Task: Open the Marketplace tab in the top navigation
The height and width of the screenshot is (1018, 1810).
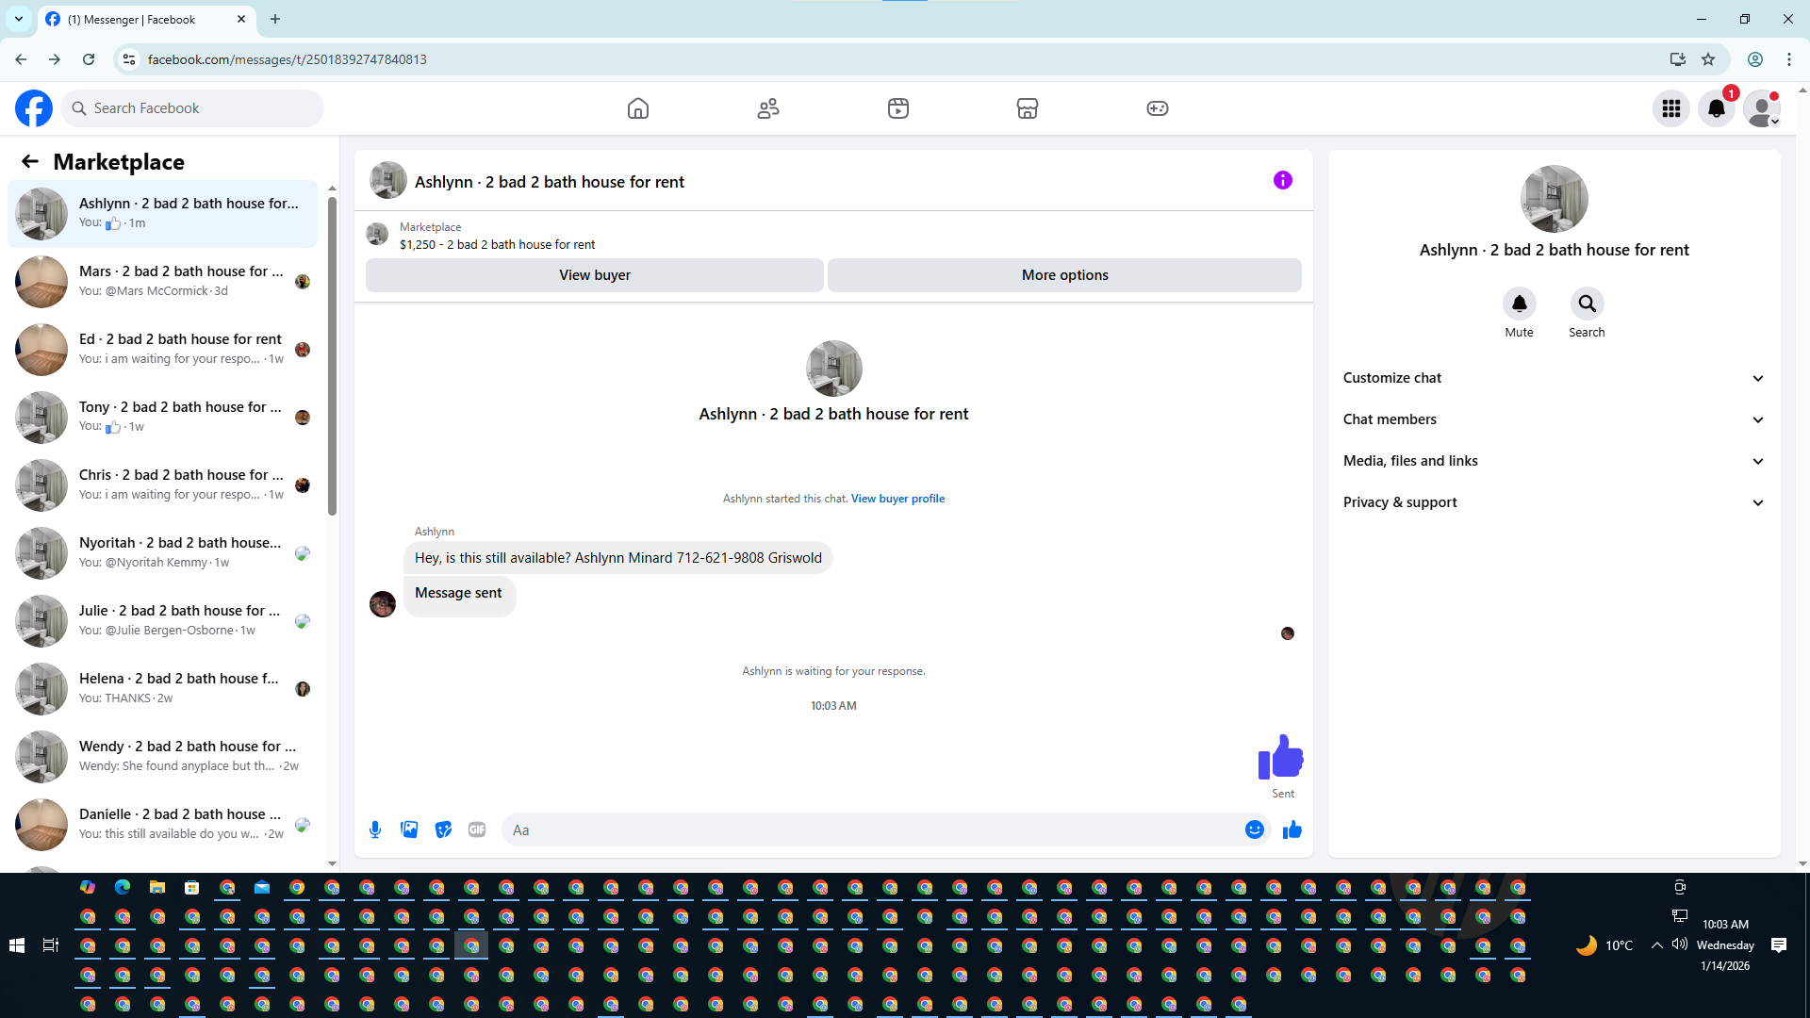Action: (1028, 108)
